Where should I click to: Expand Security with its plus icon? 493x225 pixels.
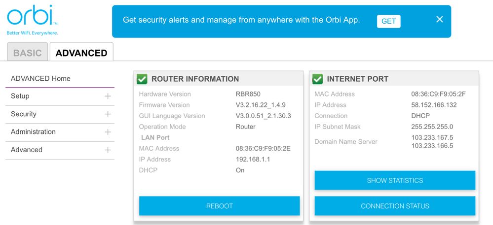[108, 114]
